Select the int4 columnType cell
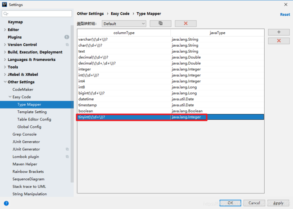The image size is (293, 209). [124, 81]
